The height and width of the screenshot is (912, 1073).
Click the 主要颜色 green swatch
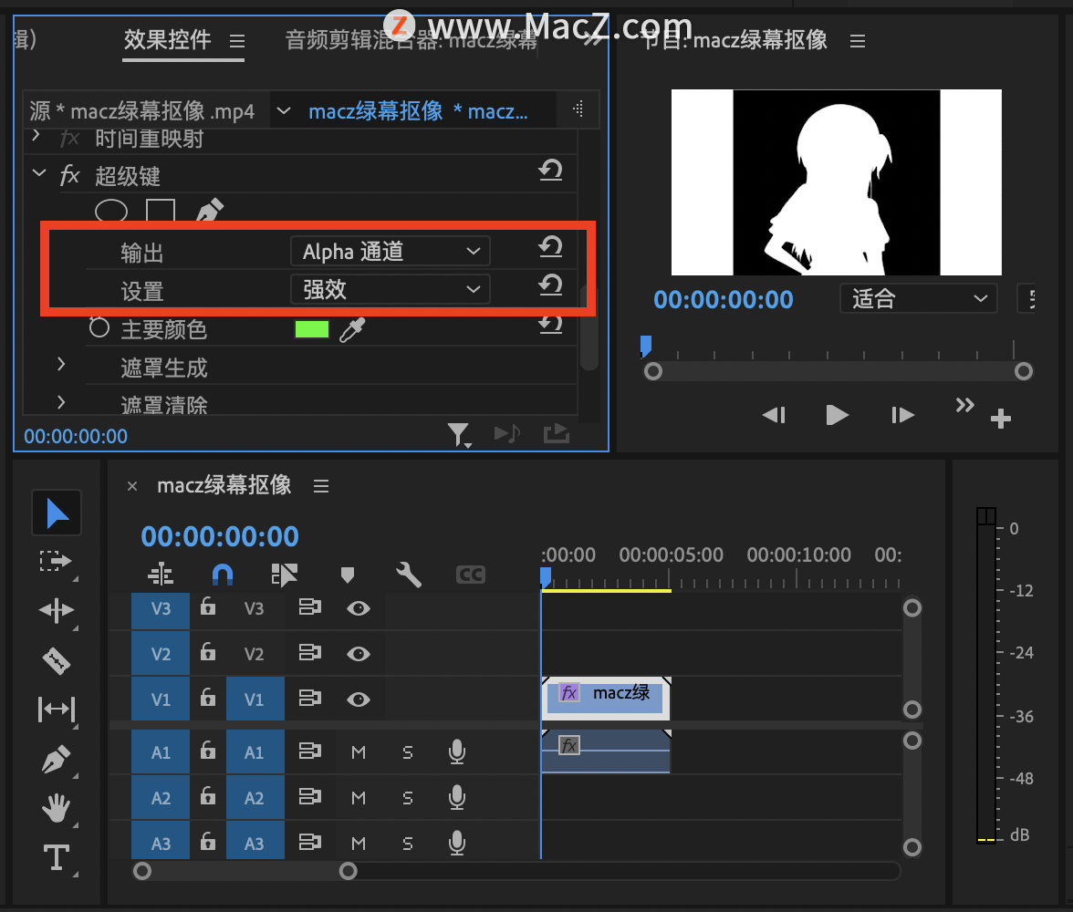click(312, 330)
